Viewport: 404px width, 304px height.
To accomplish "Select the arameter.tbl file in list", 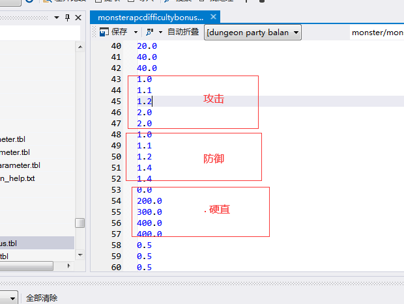I will [x=22, y=165].
